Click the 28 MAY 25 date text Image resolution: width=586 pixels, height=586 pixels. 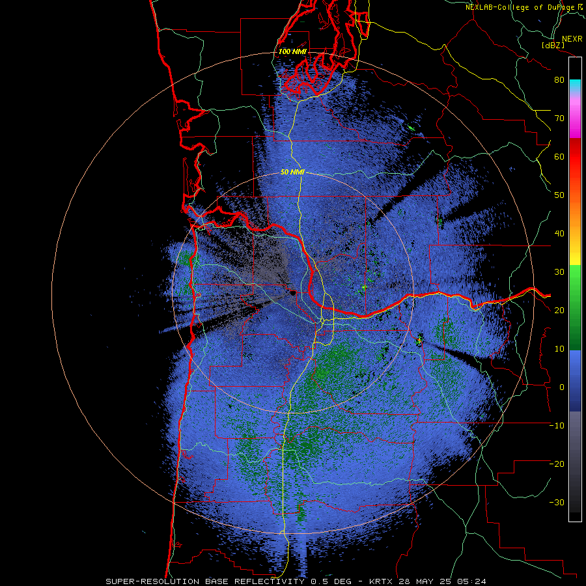pos(426,581)
